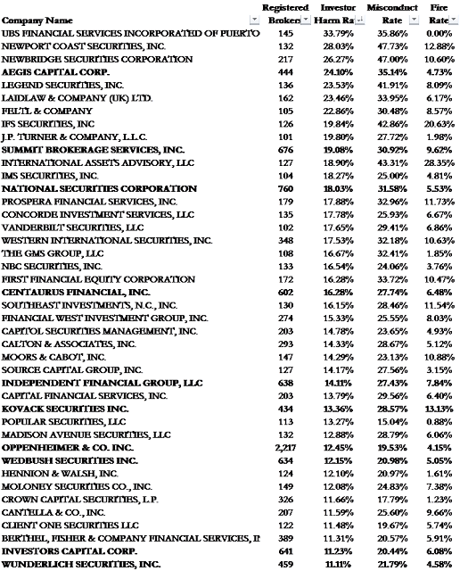Select WEDBUSH SECURITIES INC. cell
This screenshot has height=571, width=460.
pos(70,460)
